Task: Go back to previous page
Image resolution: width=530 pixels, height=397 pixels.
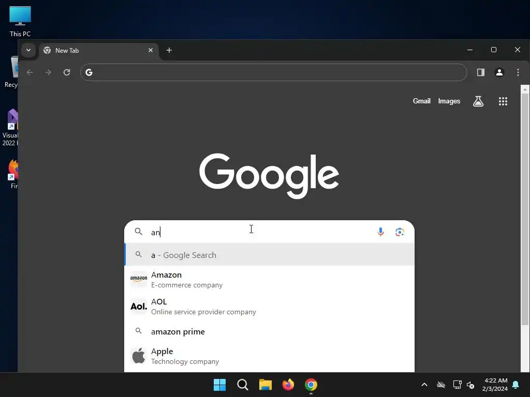Action: click(30, 72)
